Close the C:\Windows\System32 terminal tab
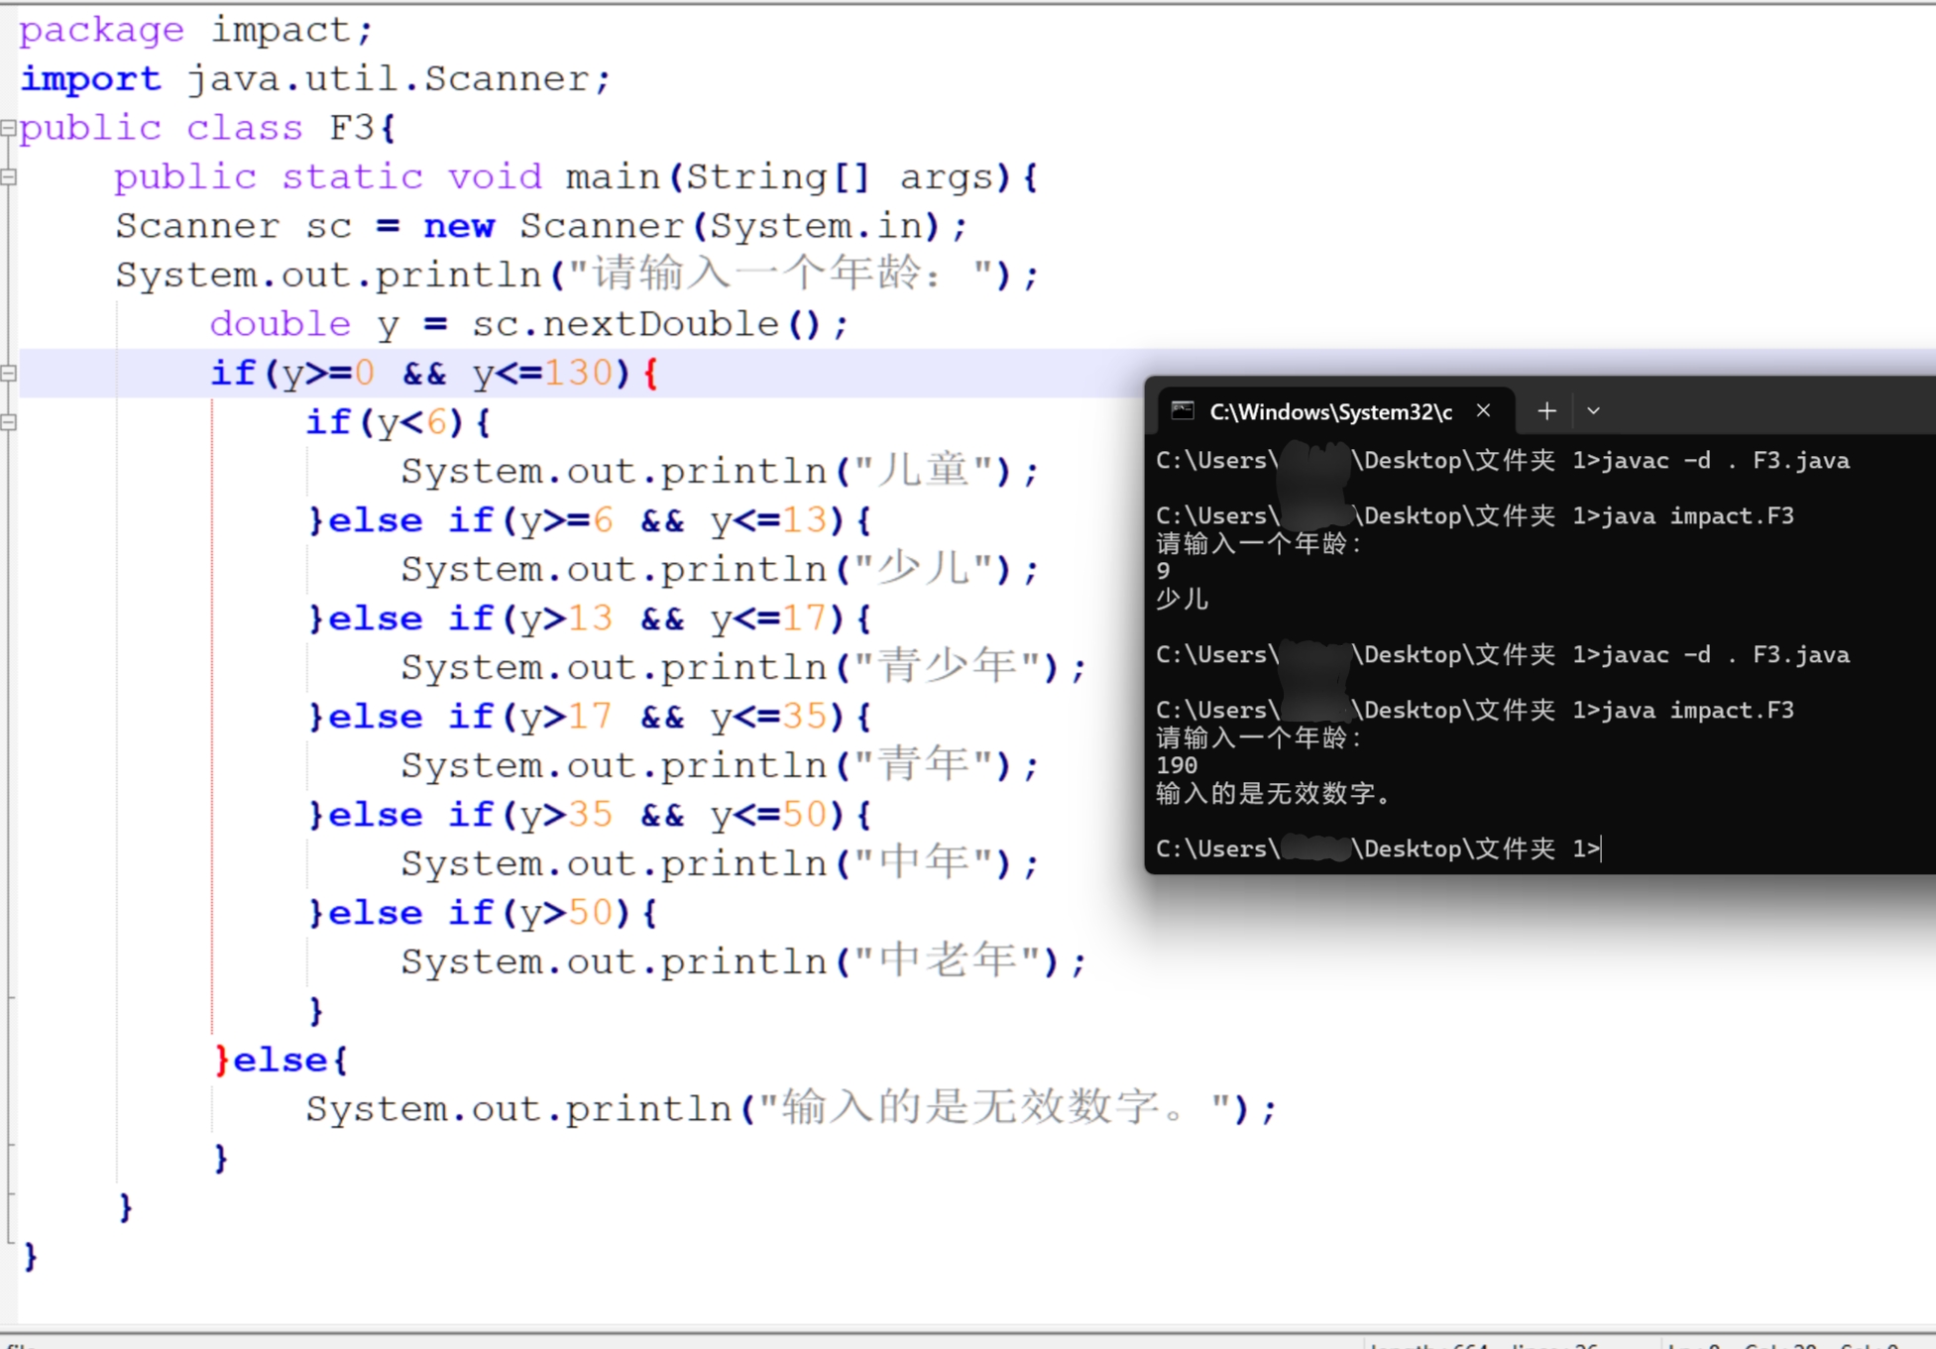The width and height of the screenshot is (1936, 1349). (1483, 411)
